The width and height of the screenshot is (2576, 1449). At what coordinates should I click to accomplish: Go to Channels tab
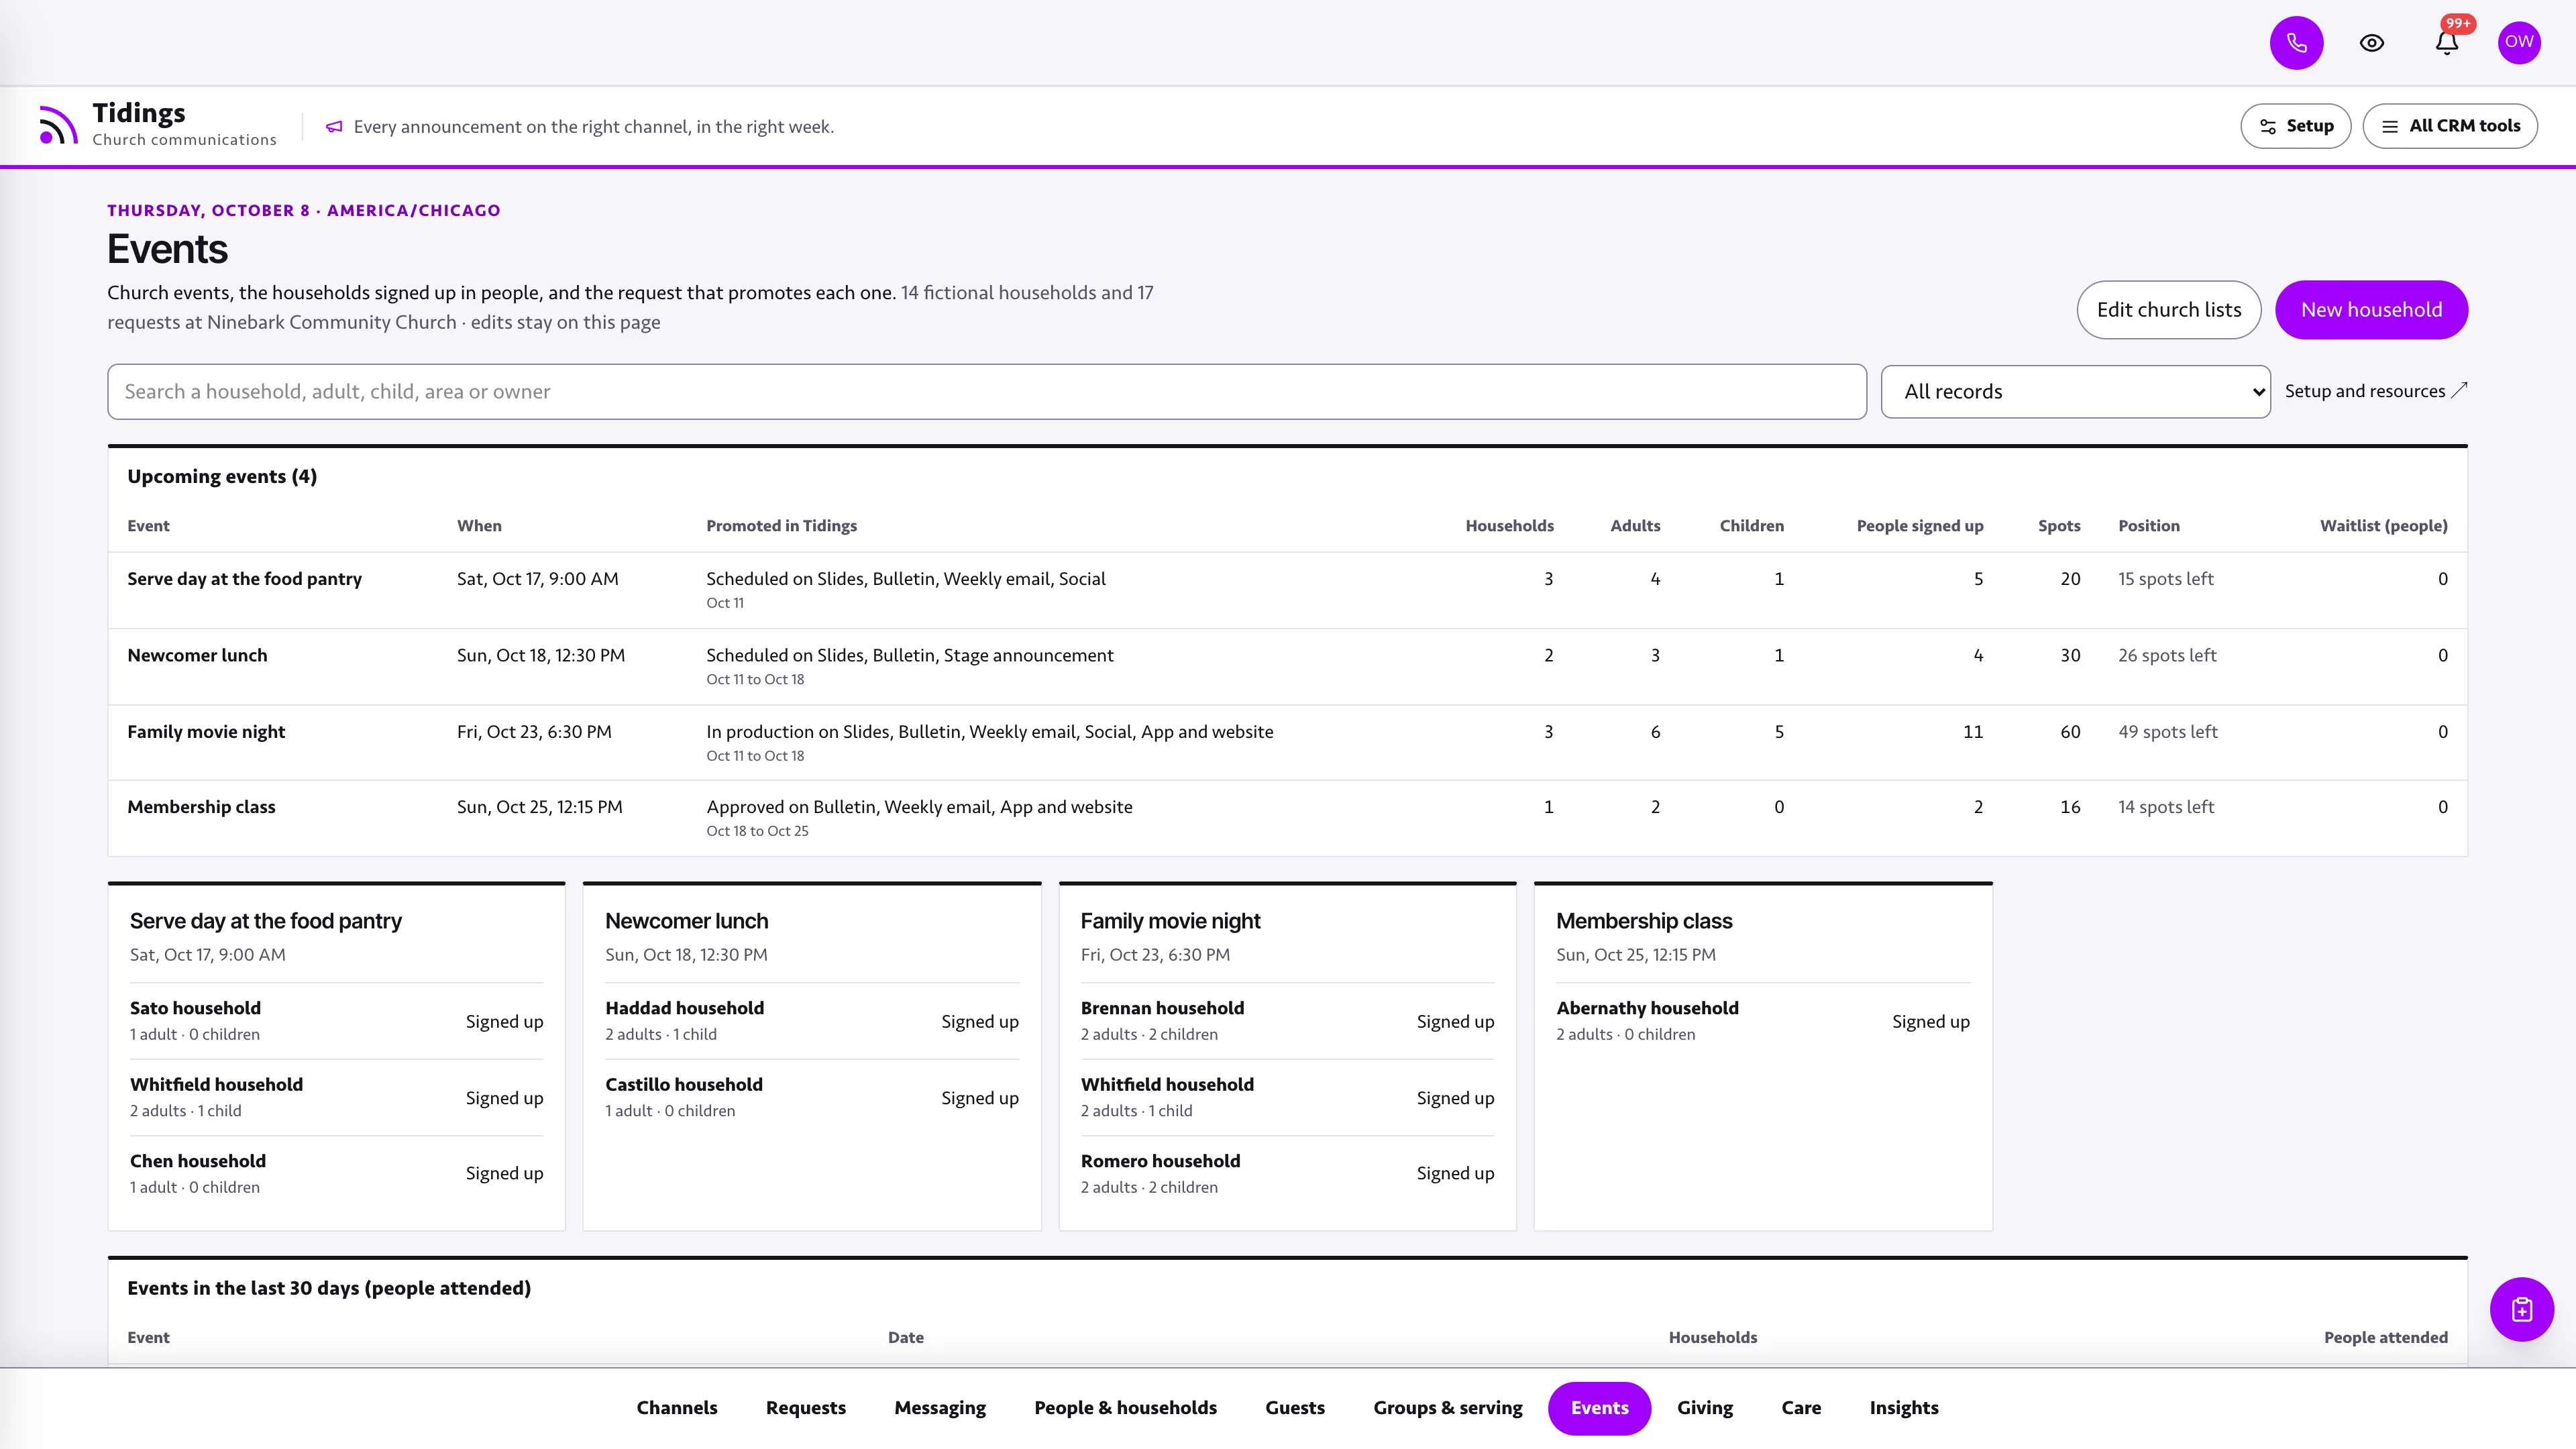point(677,1408)
